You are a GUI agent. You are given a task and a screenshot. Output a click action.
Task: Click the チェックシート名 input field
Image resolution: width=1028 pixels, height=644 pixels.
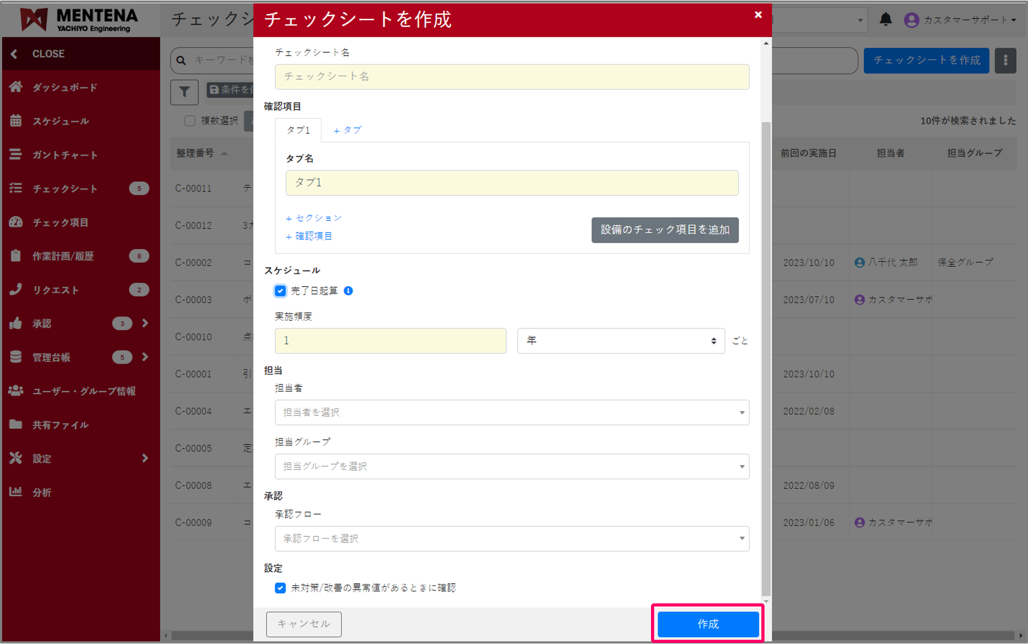coord(512,77)
